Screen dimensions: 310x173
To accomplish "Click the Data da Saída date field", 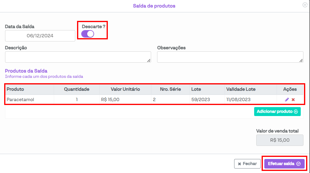I will tap(40, 36).
